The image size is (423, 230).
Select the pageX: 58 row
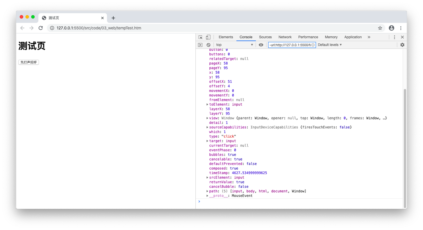[x=219, y=63]
